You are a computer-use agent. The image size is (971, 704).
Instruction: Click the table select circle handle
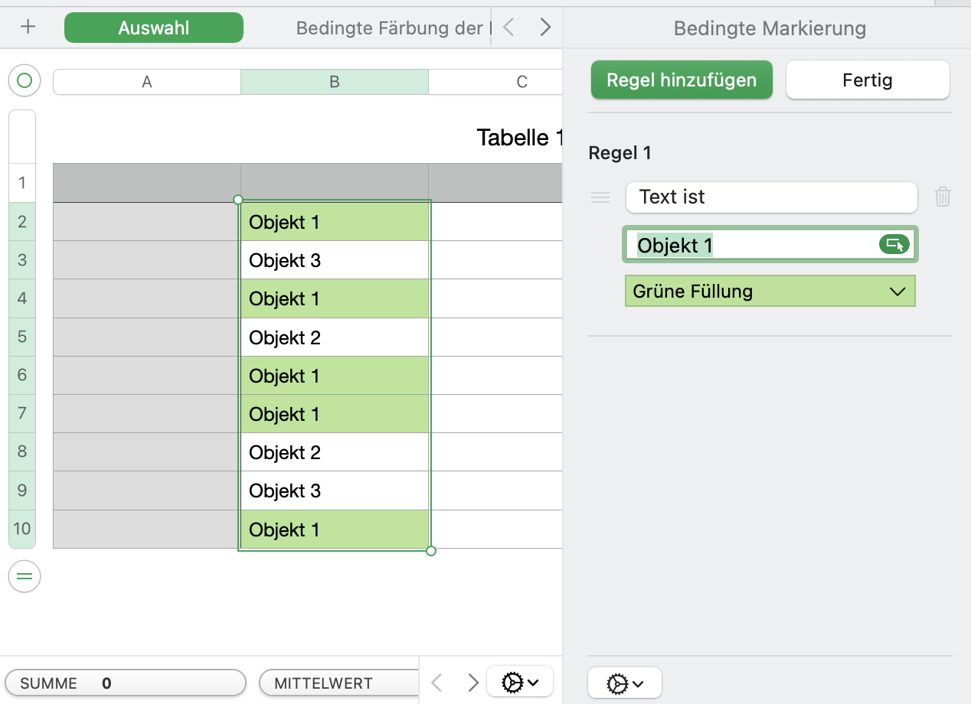point(25,80)
